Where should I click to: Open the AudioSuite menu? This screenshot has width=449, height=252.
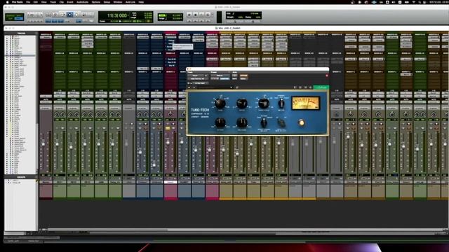[x=83, y=2]
